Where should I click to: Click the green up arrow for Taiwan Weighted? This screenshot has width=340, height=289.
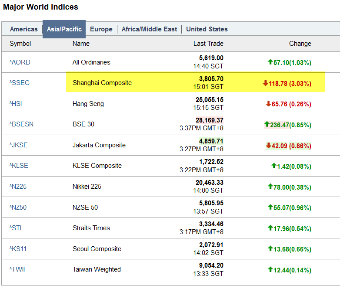click(x=270, y=269)
